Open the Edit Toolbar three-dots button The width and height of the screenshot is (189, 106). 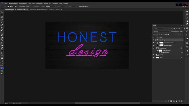pyautogui.click(x=2, y=63)
